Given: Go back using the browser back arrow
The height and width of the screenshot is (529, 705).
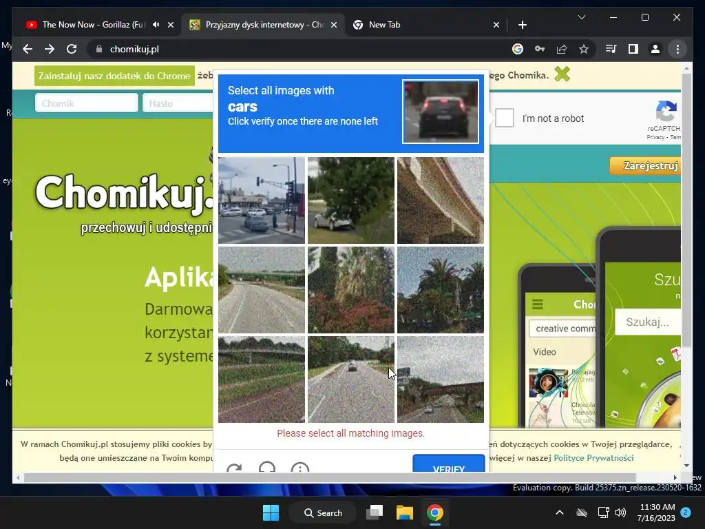Looking at the screenshot, I should coord(28,49).
